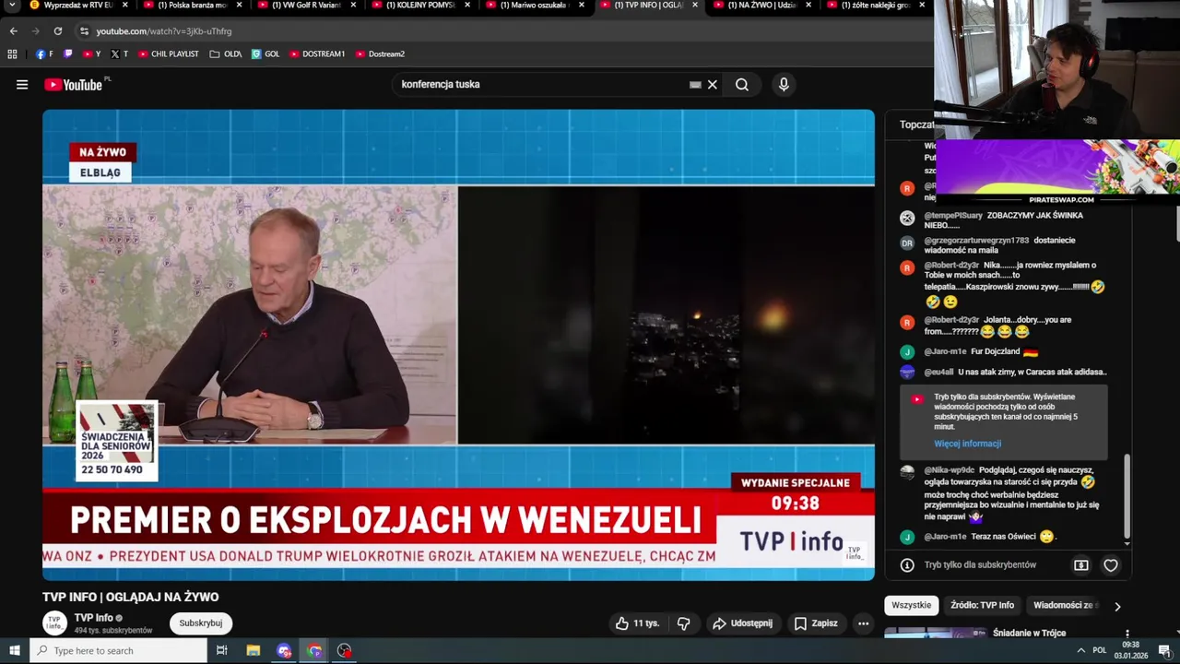Switch to the Polska branża tab
The width and height of the screenshot is (1180, 664).
pyautogui.click(x=193, y=6)
